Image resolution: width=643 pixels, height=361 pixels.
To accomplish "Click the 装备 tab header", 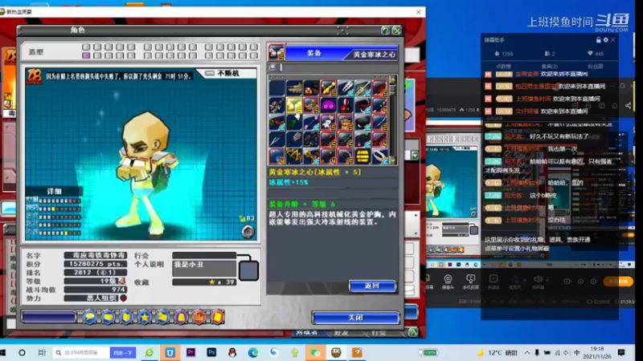I will click(314, 53).
